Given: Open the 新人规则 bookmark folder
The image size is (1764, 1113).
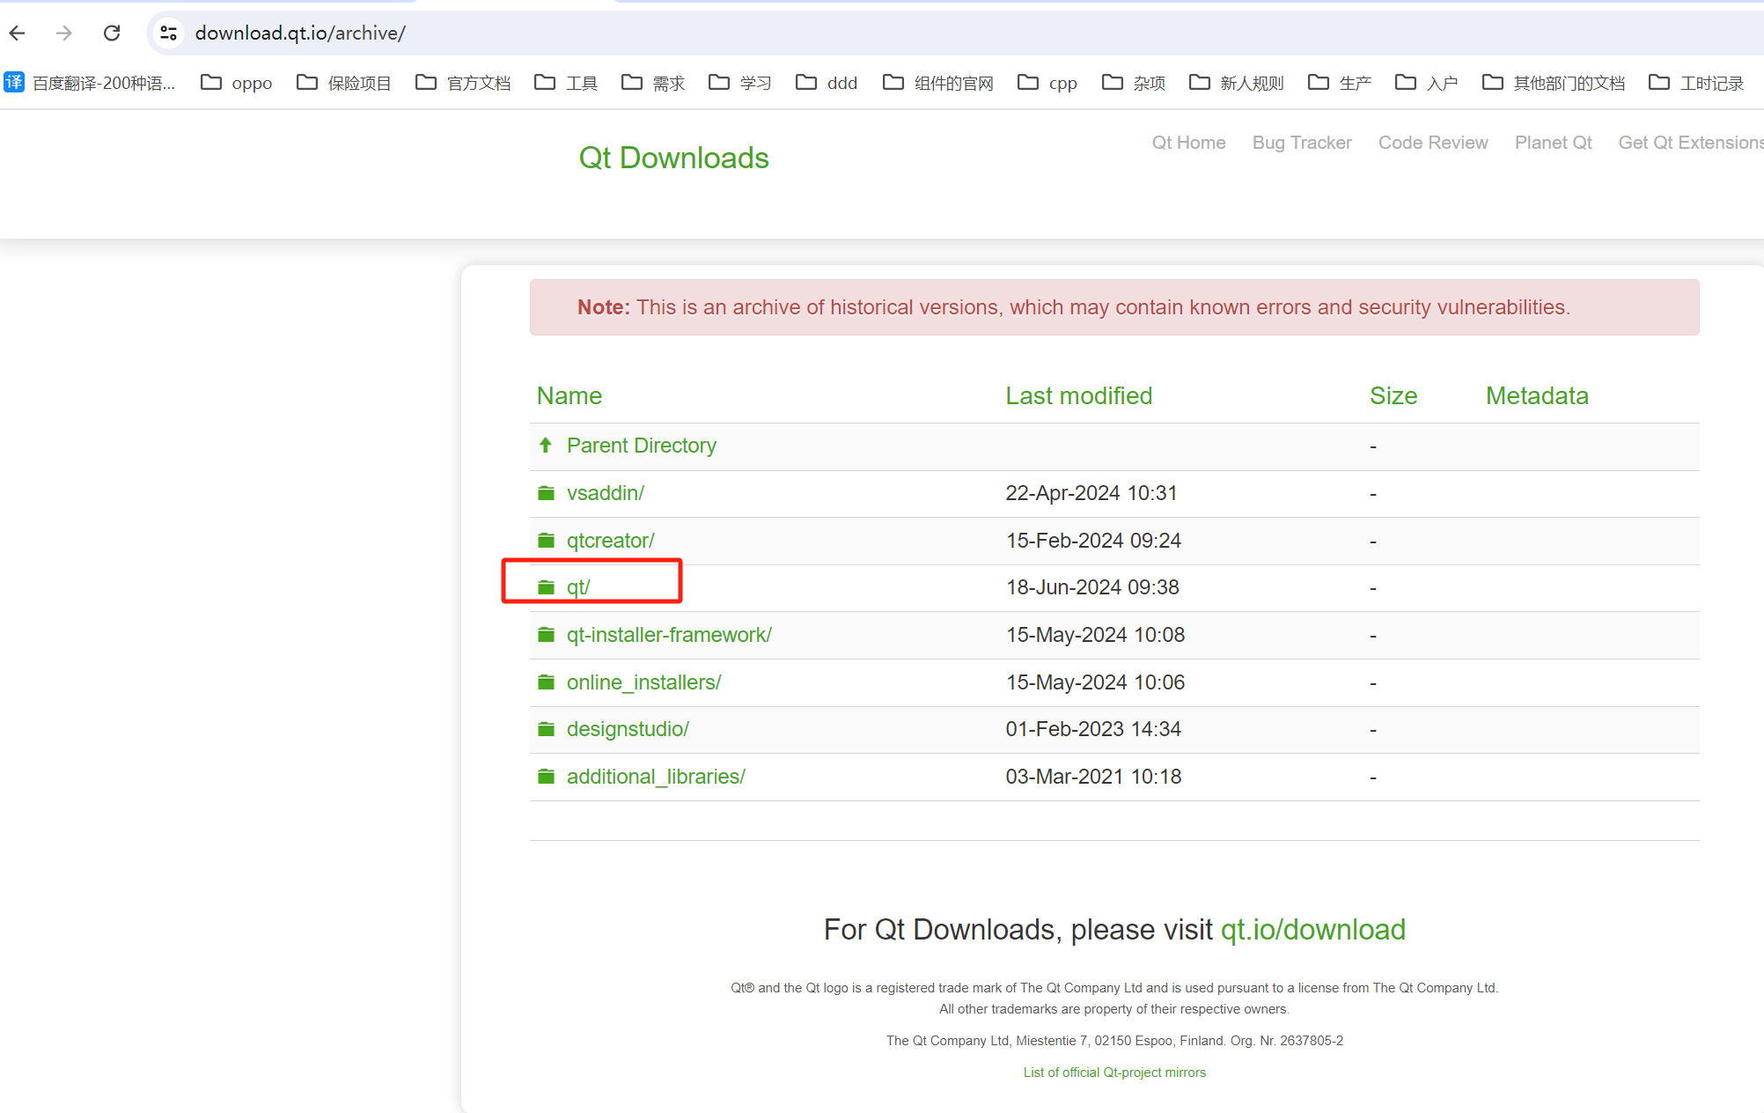Looking at the screenshot, I should (1237, 83).
